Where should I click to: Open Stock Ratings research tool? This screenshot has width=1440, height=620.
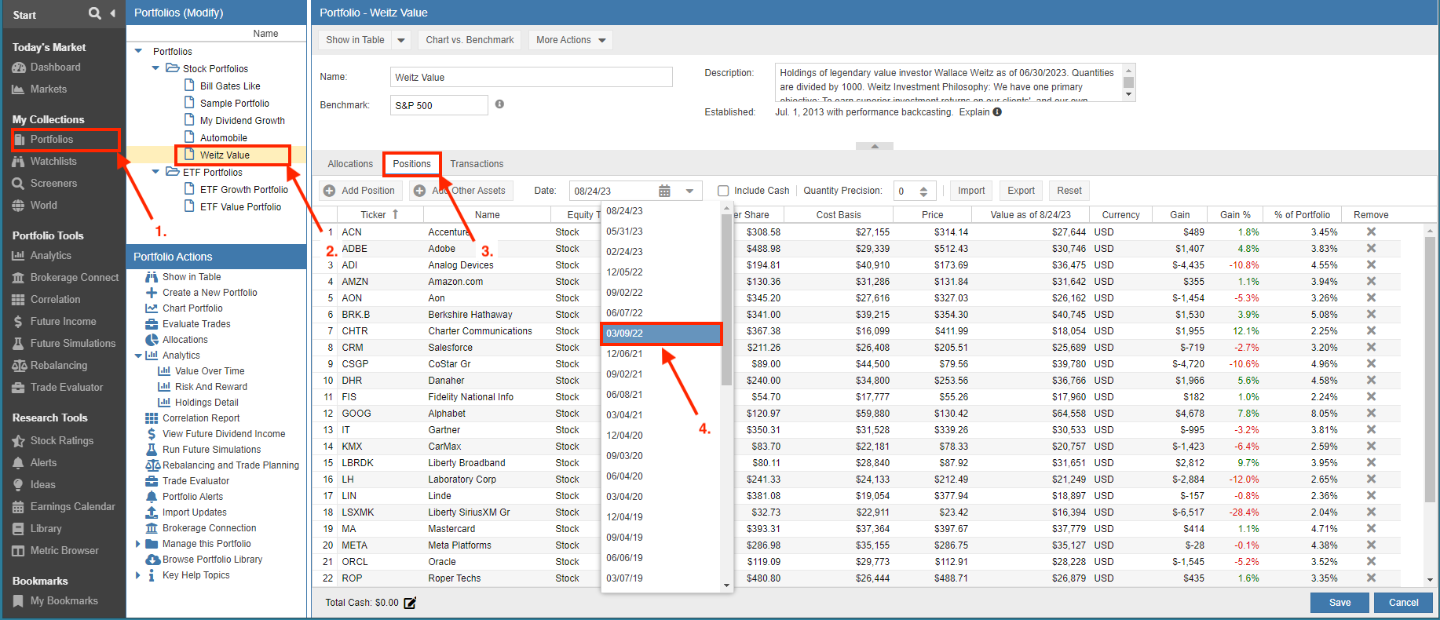[x=61, y=440]
